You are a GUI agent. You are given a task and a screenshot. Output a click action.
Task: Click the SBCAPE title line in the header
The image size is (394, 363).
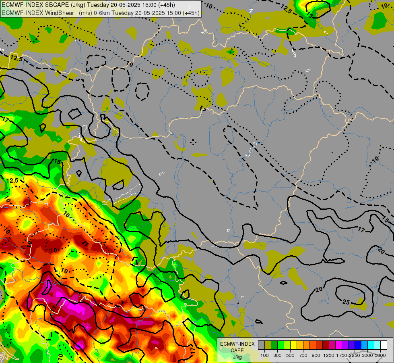pos(88,5)
